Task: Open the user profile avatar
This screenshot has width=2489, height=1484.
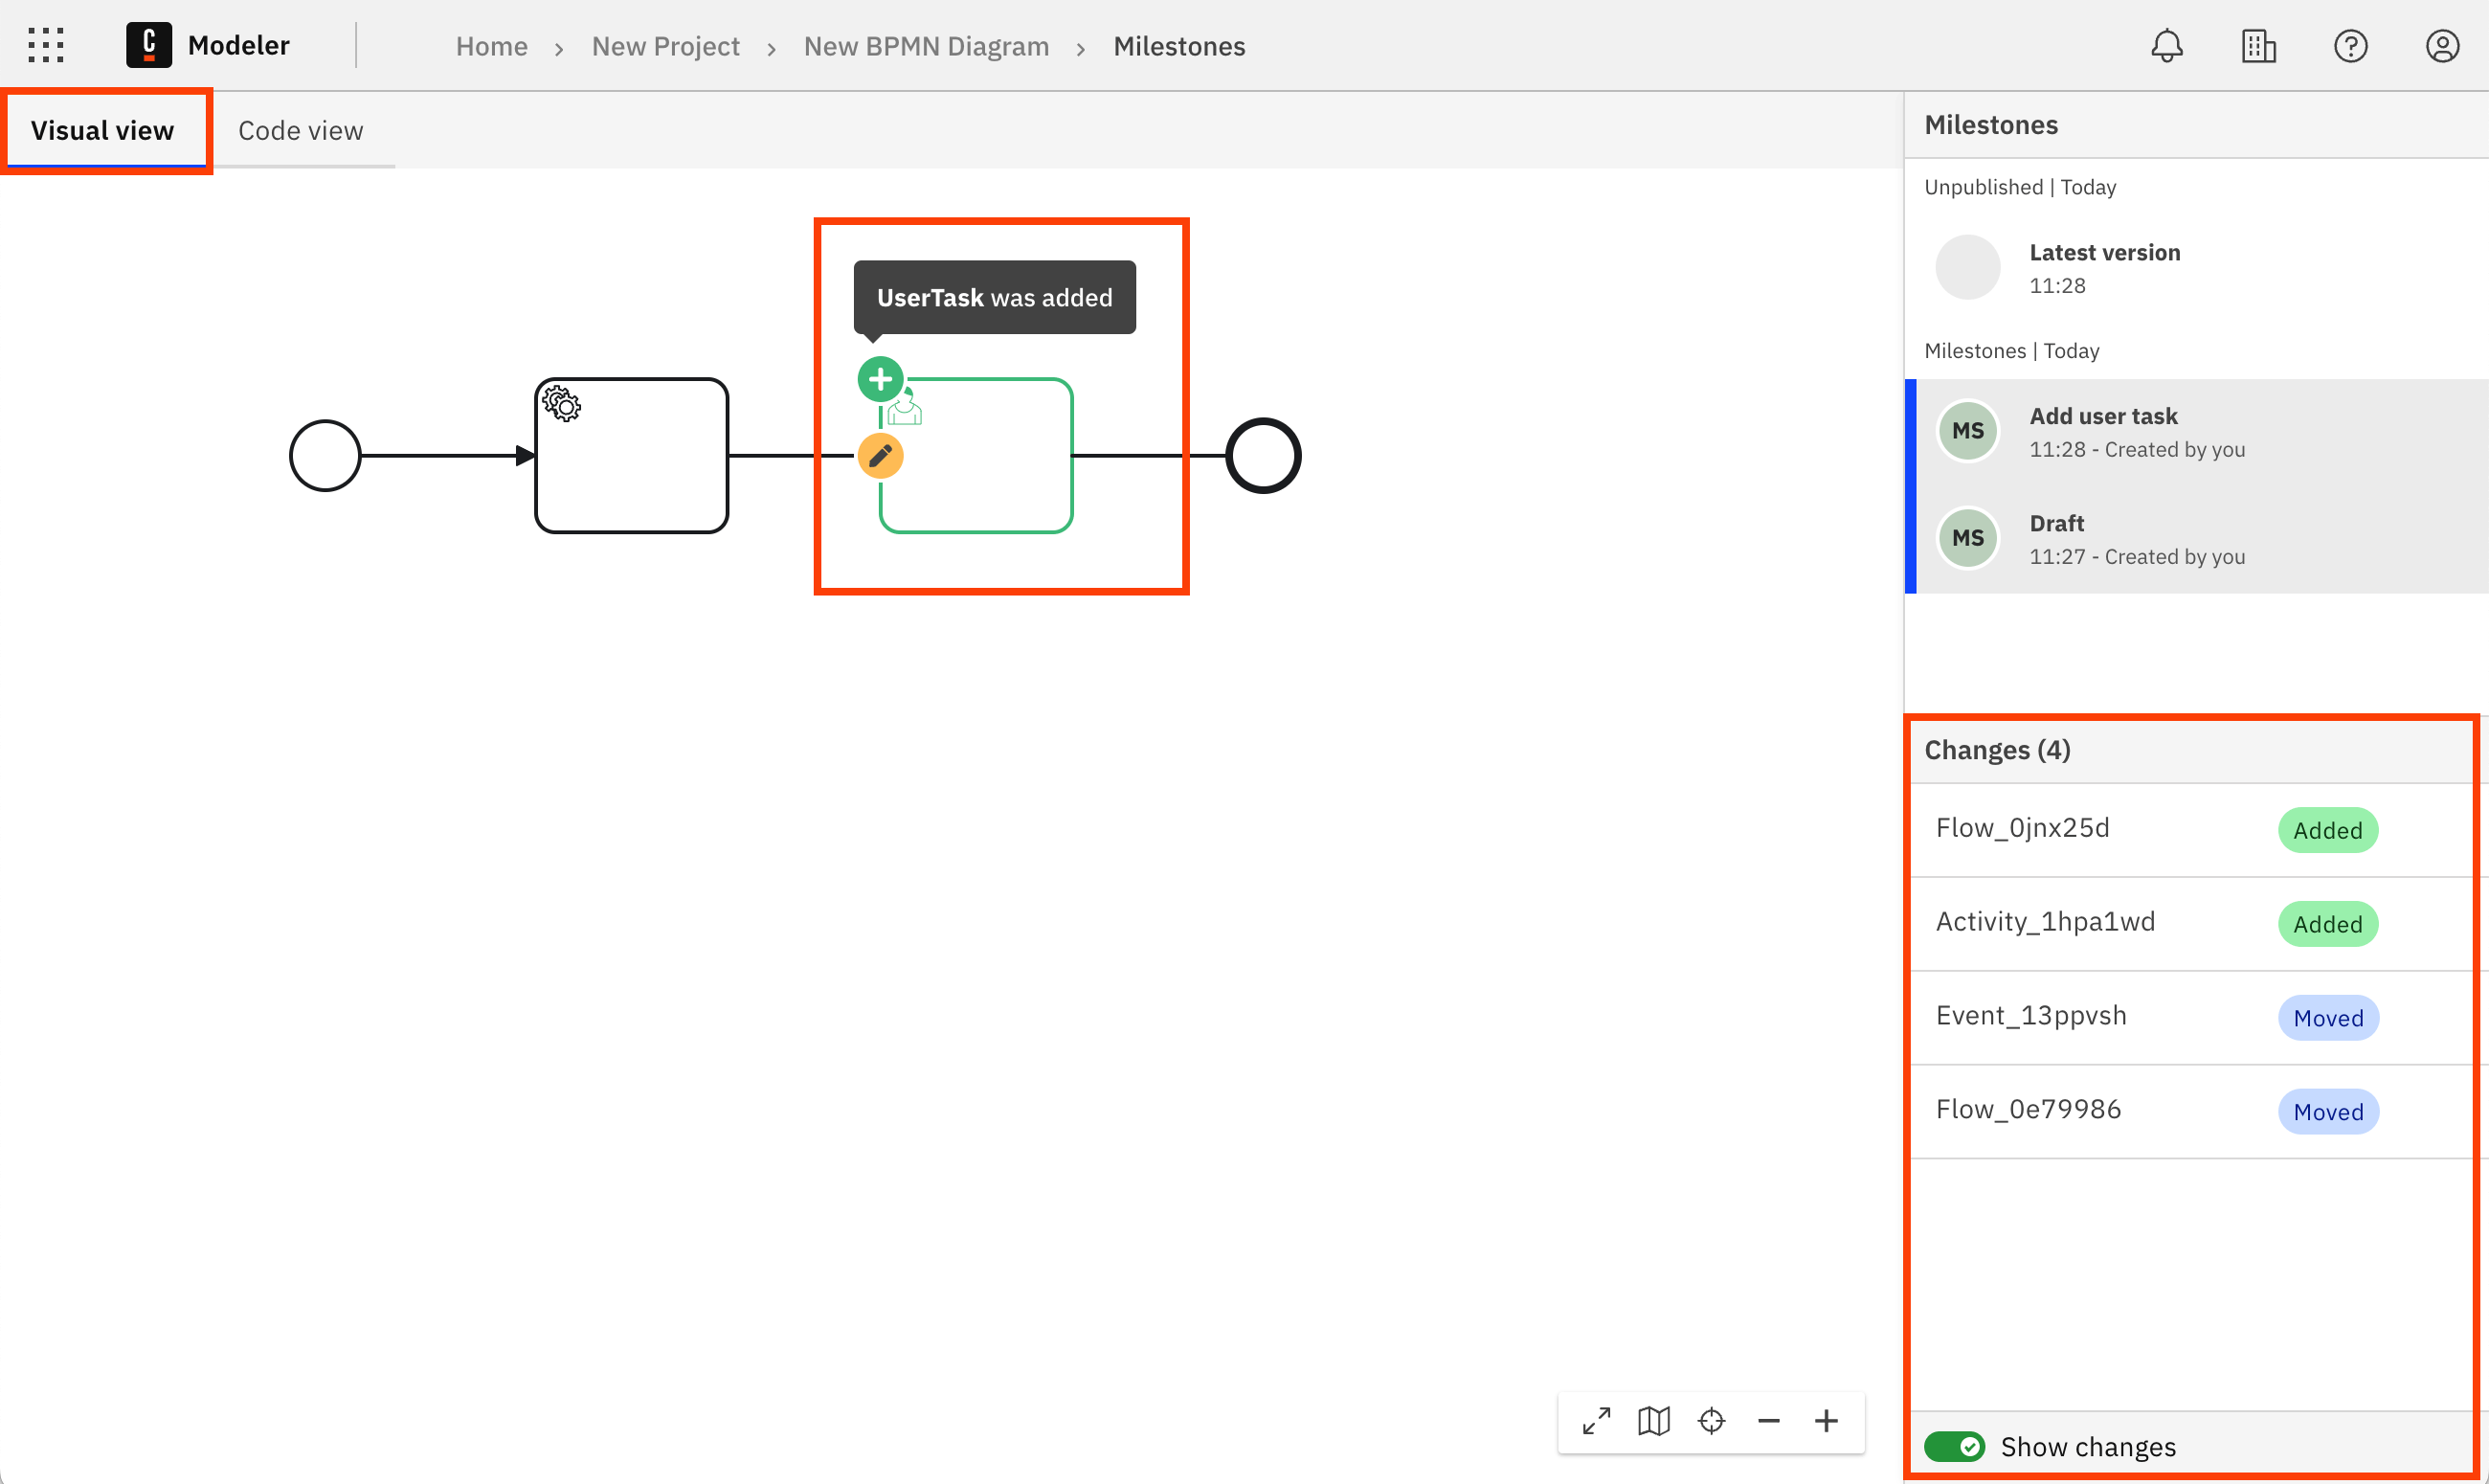Action: 2443,45
